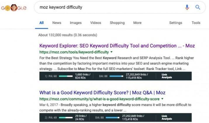The width and height of the screenshot is (209, 123).
Task: Click the PA: 49 progress bar
Action: [66, 117]
